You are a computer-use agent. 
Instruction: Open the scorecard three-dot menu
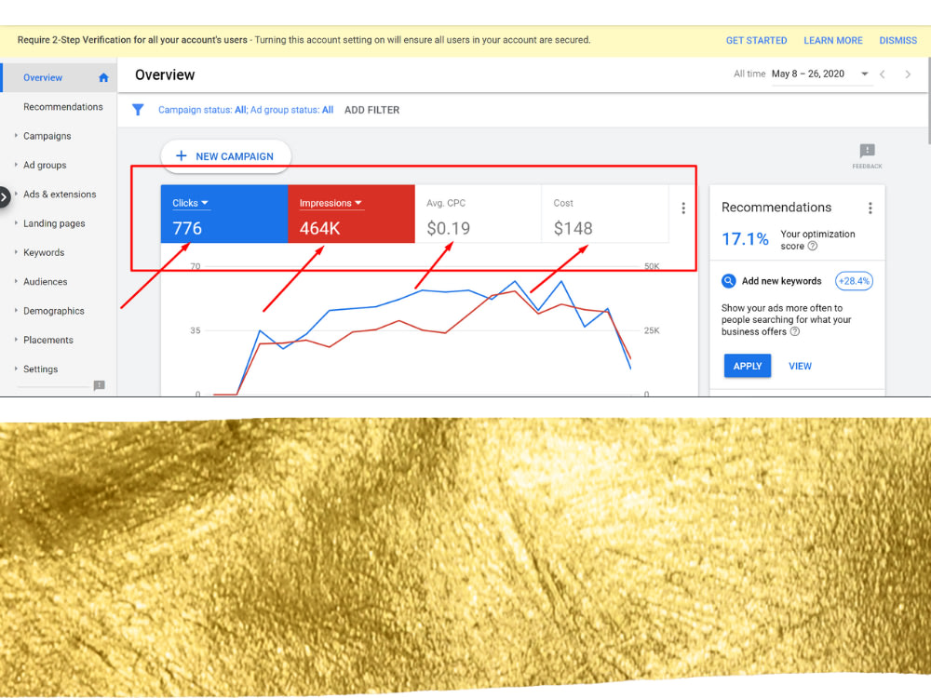pos(683,208)
